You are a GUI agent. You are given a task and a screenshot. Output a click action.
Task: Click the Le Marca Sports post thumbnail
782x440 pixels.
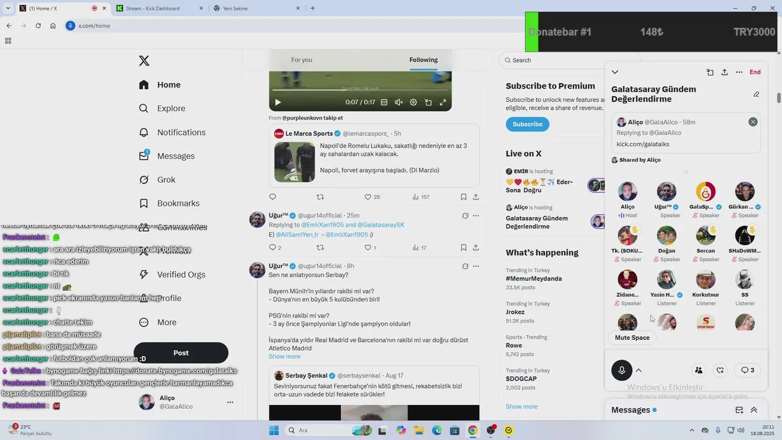[x=294, y=162]
